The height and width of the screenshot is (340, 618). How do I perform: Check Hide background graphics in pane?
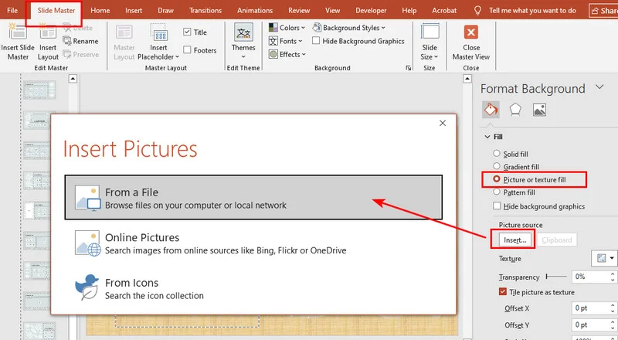coord(497,206)
